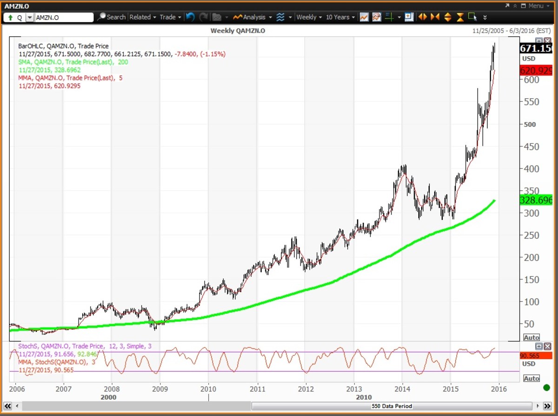
Task: Minimize the stochastic indicator pane
Action: tap(539, 346)
